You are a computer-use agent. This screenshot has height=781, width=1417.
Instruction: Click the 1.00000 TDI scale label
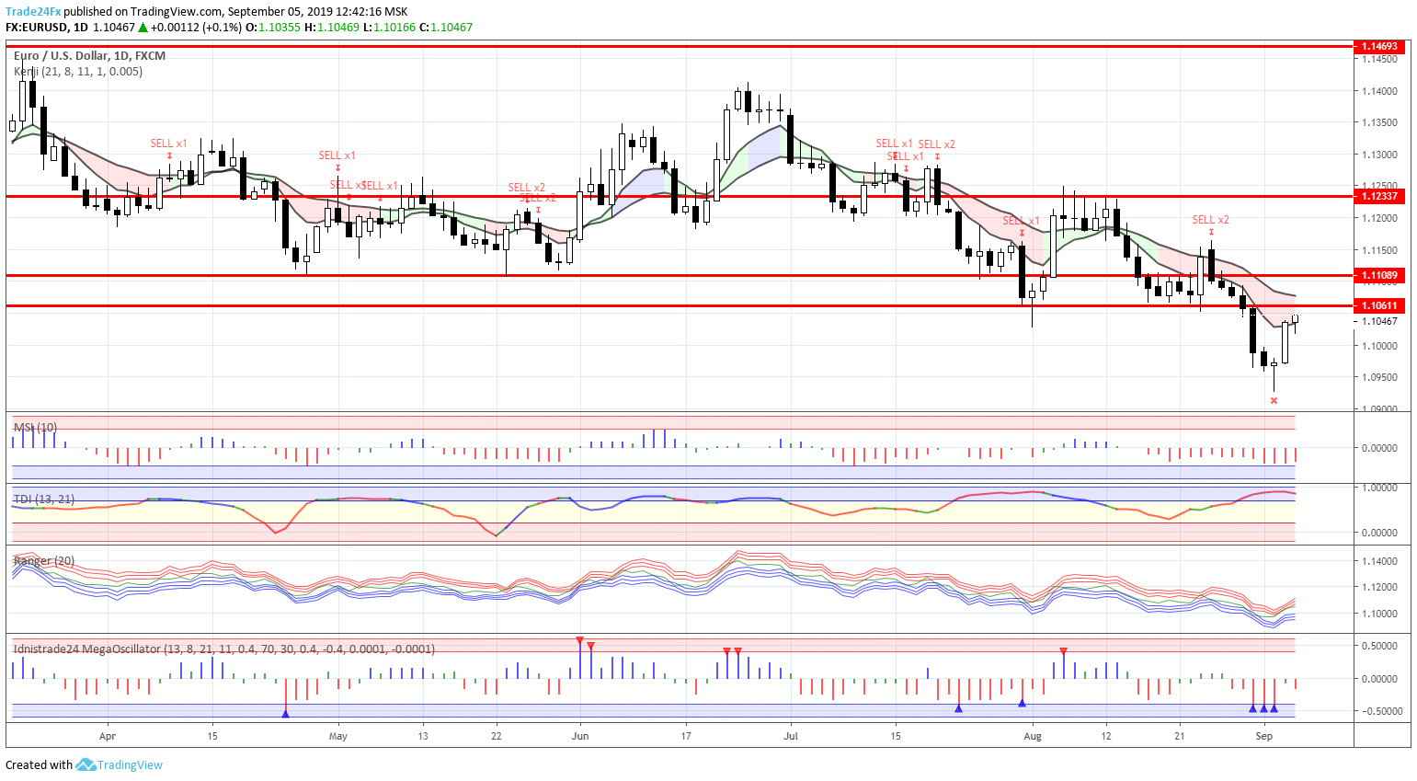pyautogui.click(x=1379, y=488)
